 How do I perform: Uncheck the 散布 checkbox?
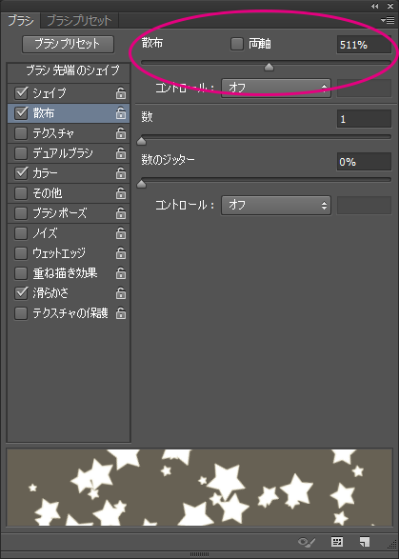21,113
